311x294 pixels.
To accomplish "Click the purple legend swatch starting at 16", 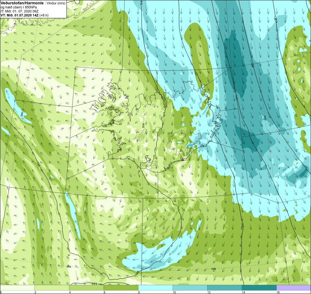I will click(294, 288).
